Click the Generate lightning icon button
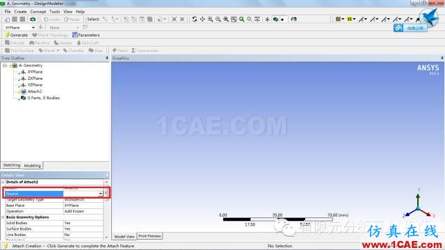445x250 pixels. point(16,35)
